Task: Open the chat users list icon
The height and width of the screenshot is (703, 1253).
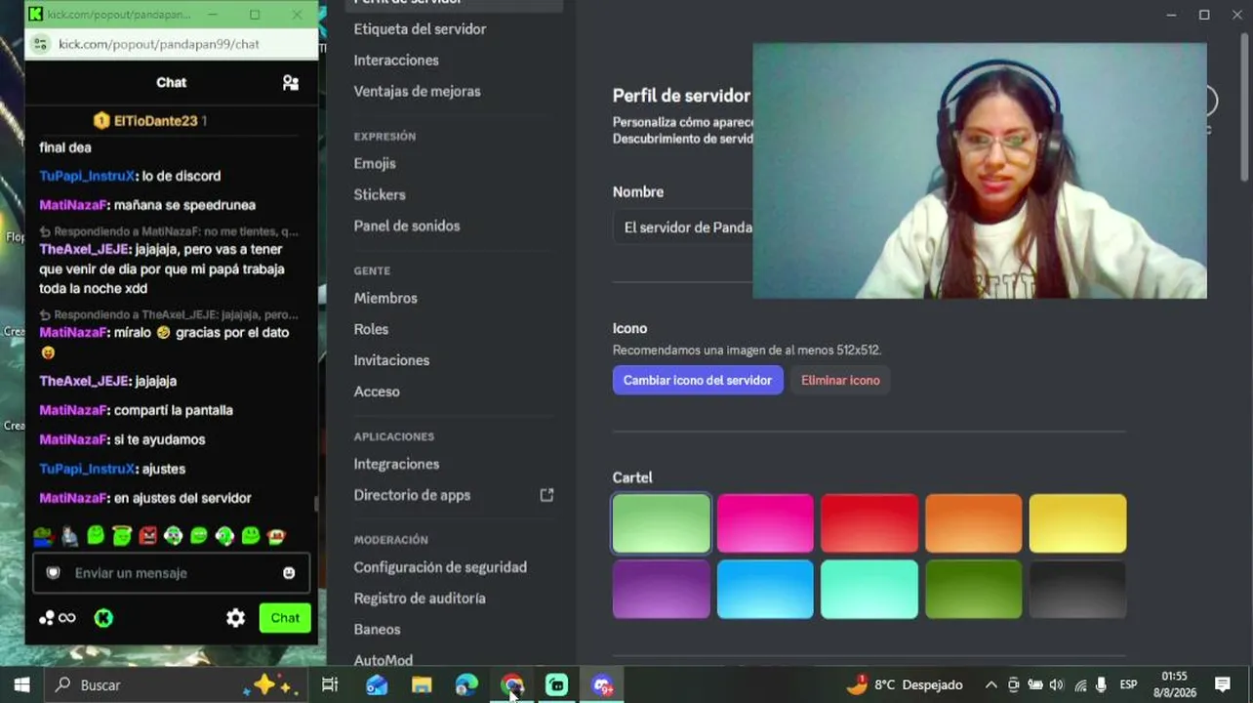Action: [291, 83]
